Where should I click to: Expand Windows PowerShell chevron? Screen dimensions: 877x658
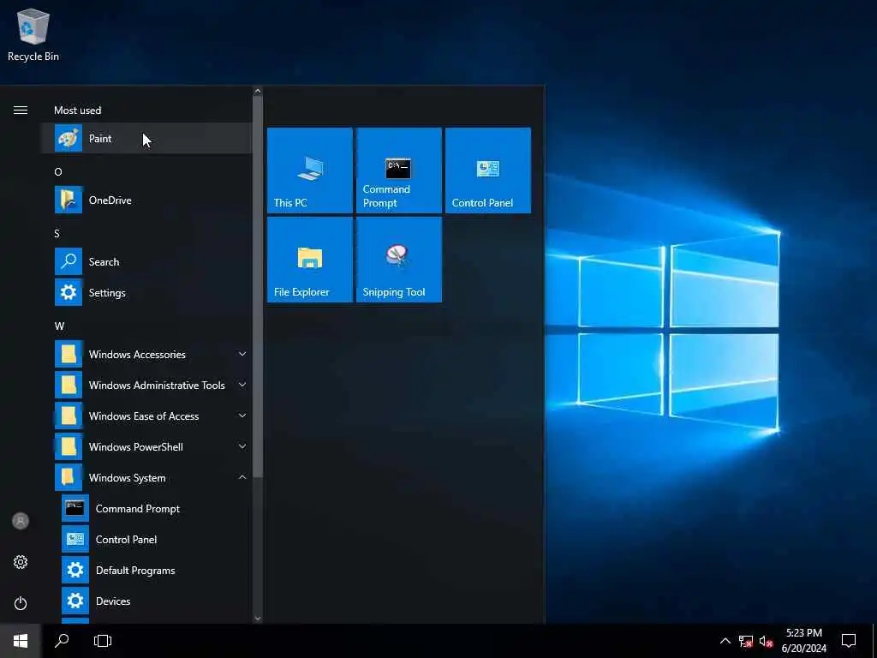click(242, 446)
